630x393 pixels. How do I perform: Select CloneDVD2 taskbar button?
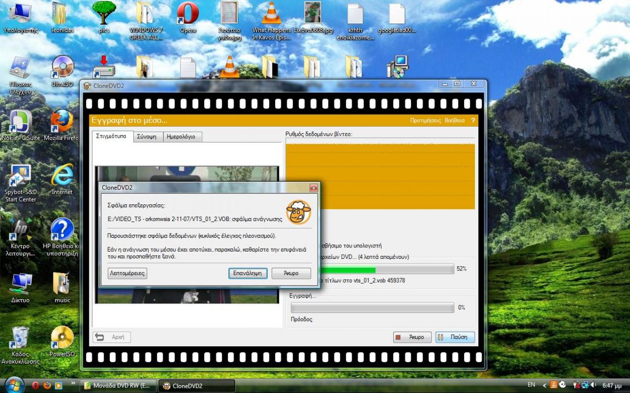(196, 386)
